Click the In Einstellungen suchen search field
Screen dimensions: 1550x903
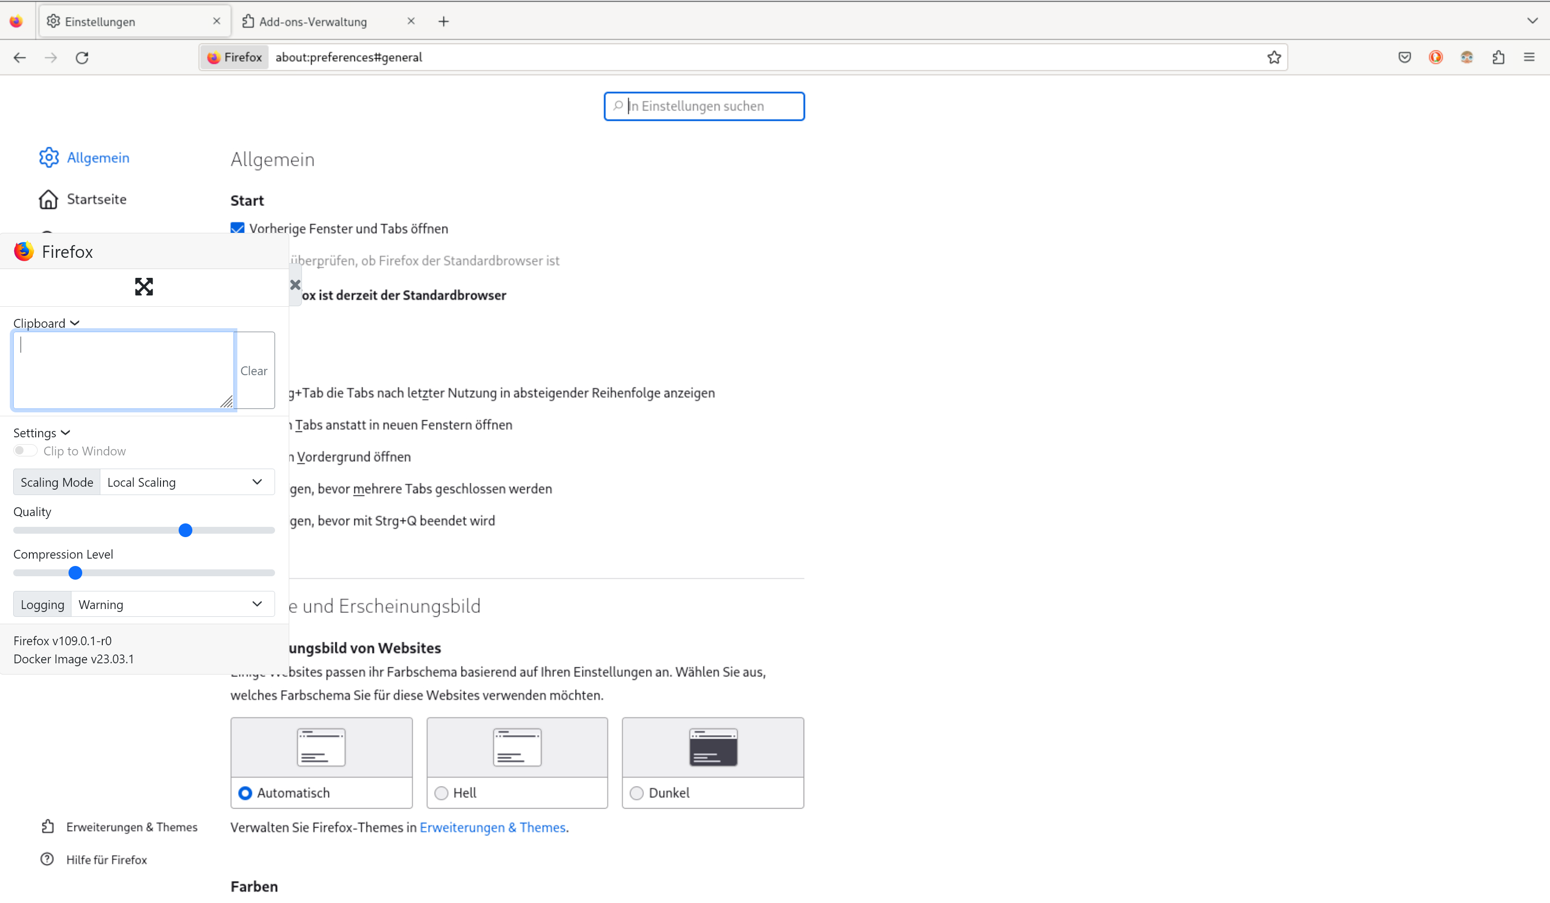(704, 106)
